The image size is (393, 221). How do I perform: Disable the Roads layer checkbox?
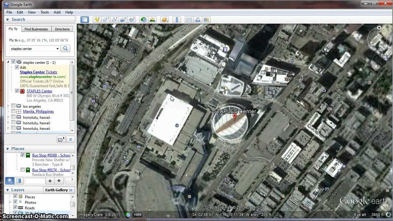15,207
